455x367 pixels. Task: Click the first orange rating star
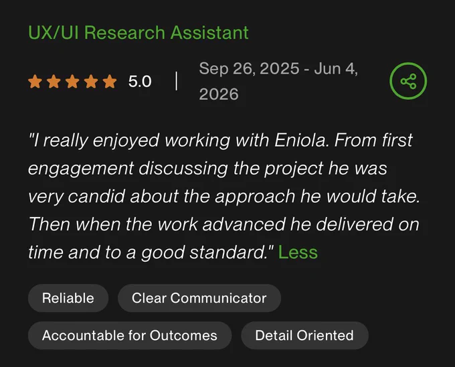pyautogui.click(x=35, y=81)
